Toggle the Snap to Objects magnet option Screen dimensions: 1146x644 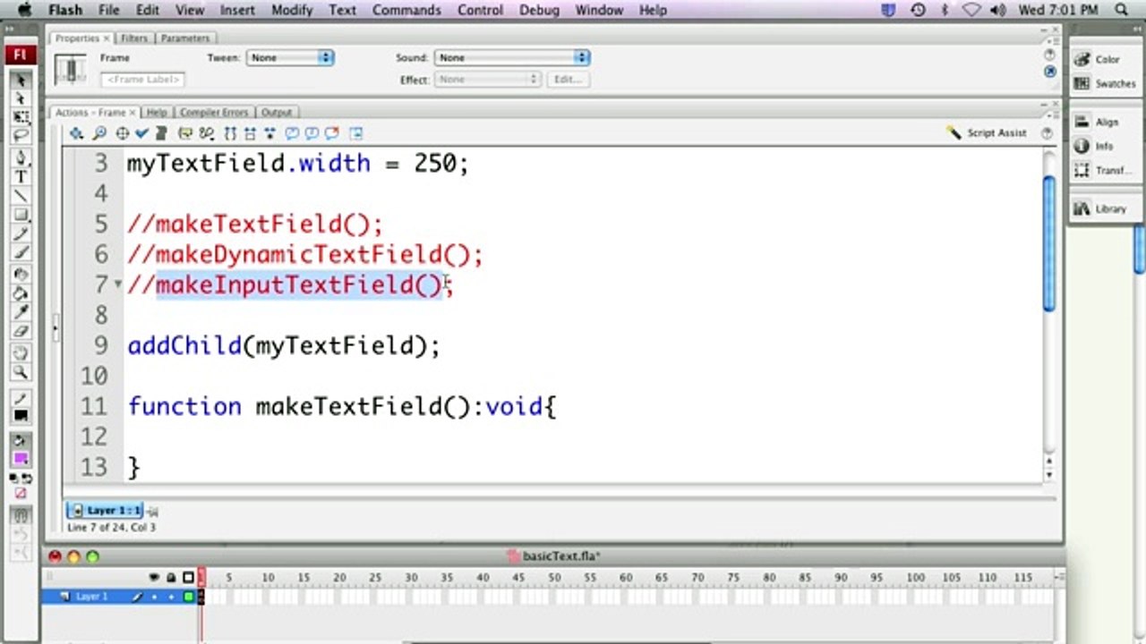(21, 517)
